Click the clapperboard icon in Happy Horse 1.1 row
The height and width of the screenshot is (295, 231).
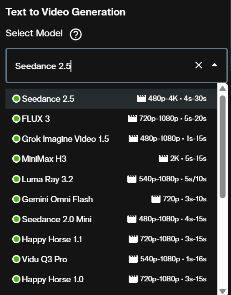click(x=133, y=239)
